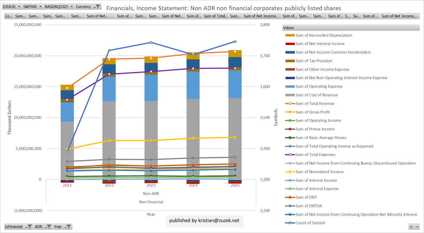Screen dimensions: 424x233
Task: Select the Sum of Cost of Revenue swatch
Action: (x=290, y=95)
